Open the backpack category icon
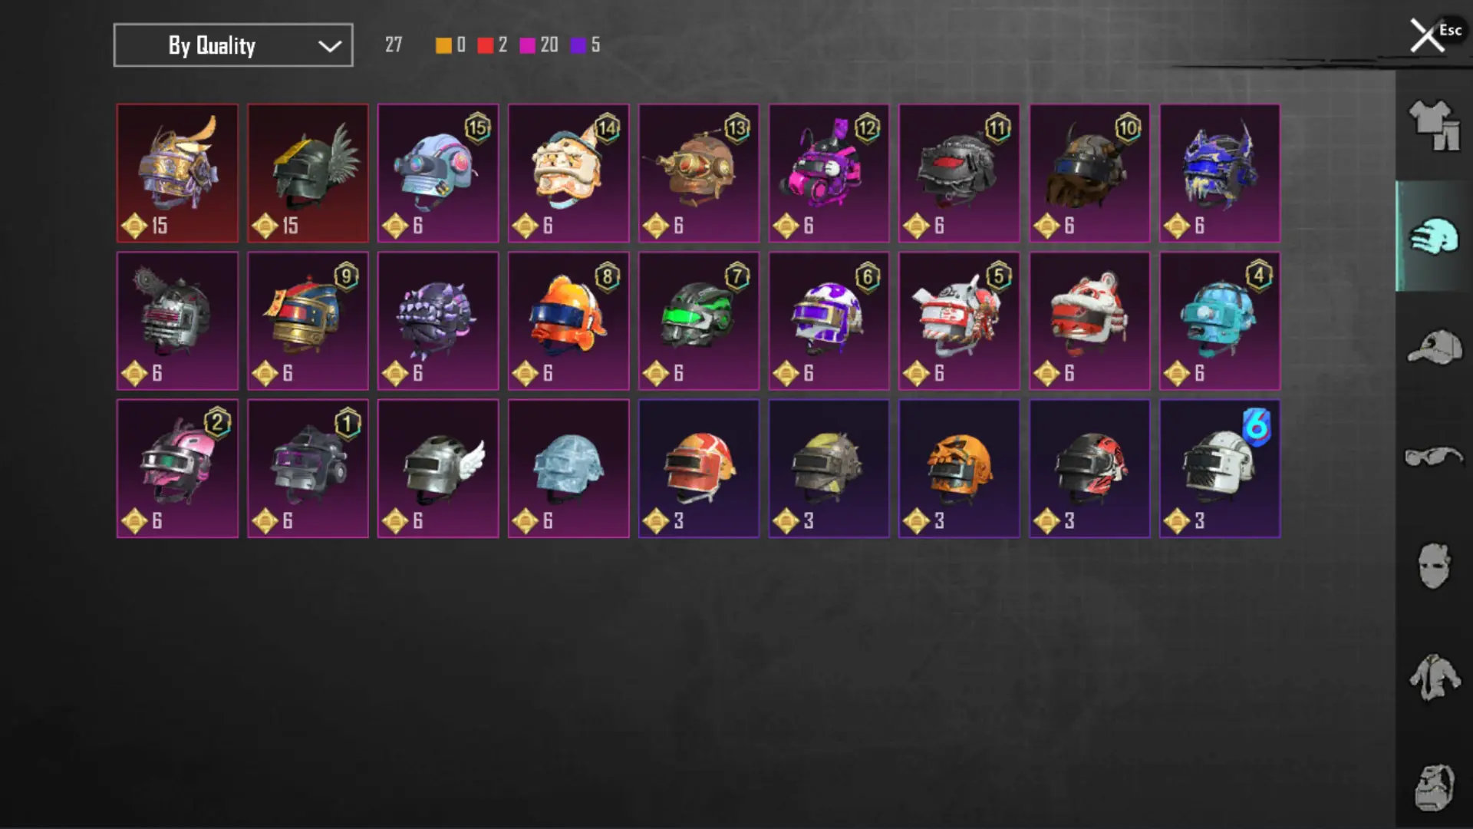The height and width of the screenshot is (829, 1473). [x=1434, y=787]
